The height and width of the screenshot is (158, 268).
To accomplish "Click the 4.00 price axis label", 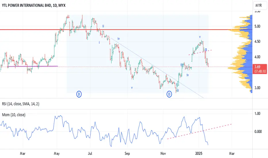I will [x=257, y=57].
